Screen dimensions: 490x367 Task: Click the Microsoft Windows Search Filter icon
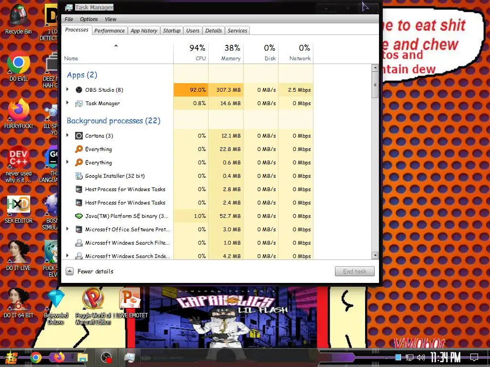point(79,243)
